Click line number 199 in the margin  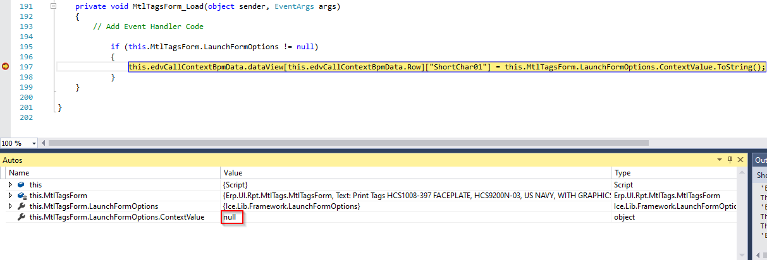click(26, 87)
